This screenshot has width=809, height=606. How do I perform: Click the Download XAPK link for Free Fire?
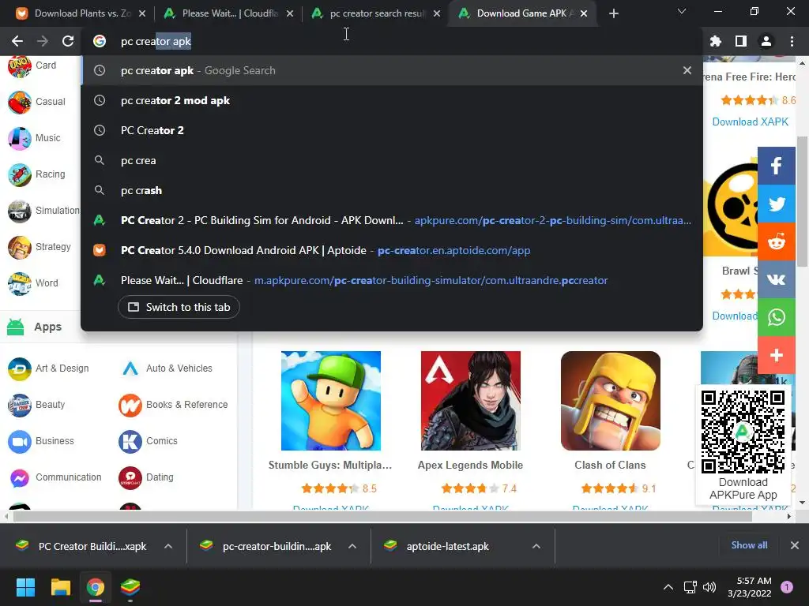[751, 122]
